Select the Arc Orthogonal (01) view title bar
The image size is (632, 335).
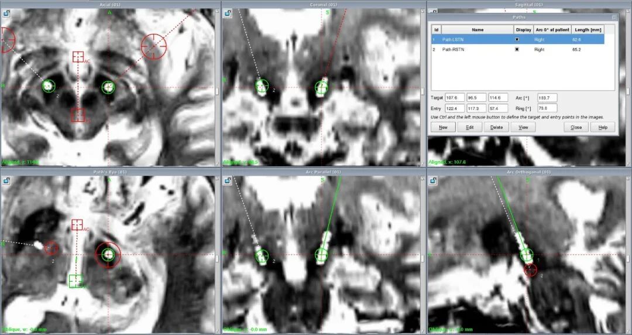[529, 172]
